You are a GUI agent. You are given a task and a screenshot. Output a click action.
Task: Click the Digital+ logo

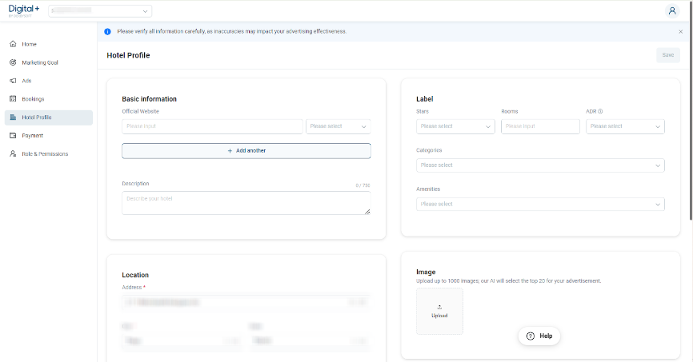24,10
